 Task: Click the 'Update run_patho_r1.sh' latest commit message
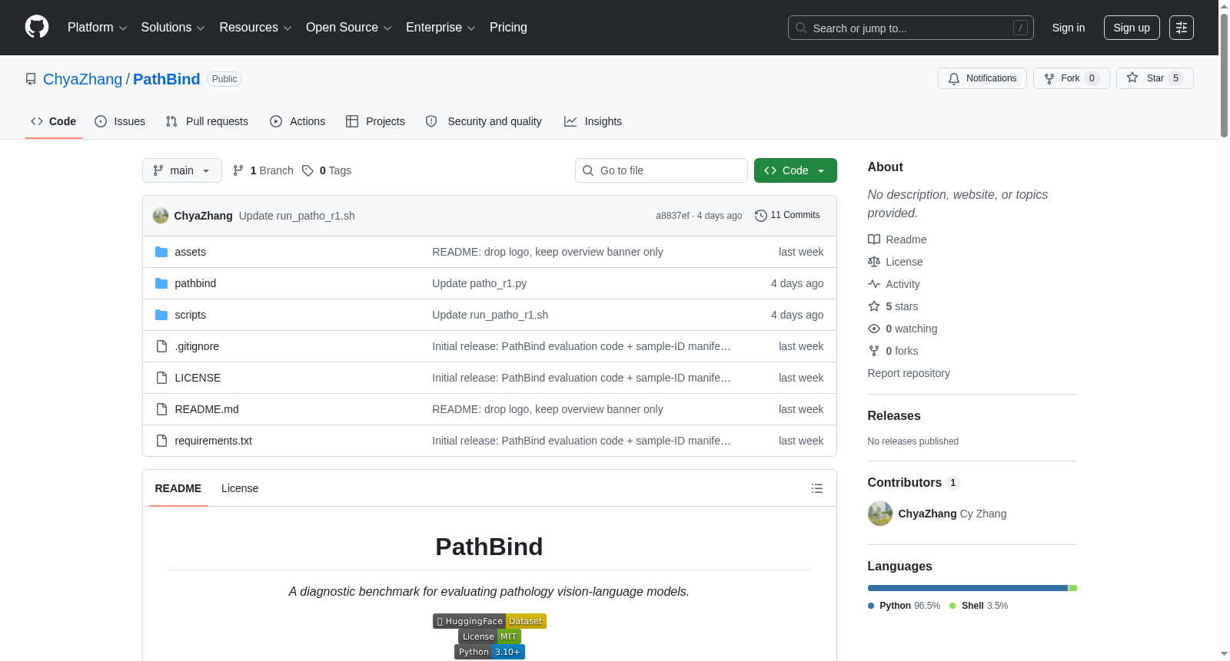(297, 216)
